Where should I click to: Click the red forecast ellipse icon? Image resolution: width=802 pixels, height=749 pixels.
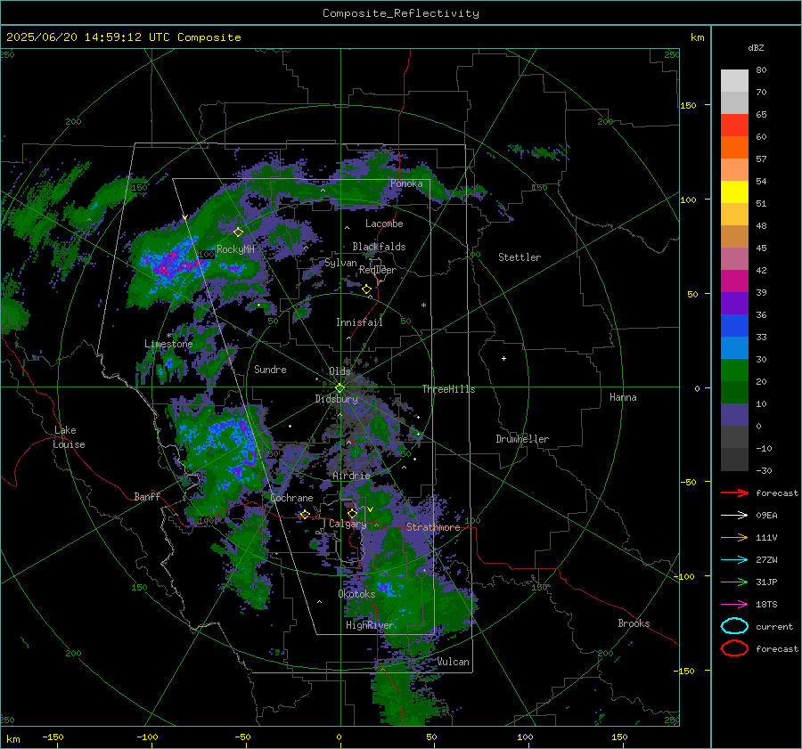(x=734, y=648)
